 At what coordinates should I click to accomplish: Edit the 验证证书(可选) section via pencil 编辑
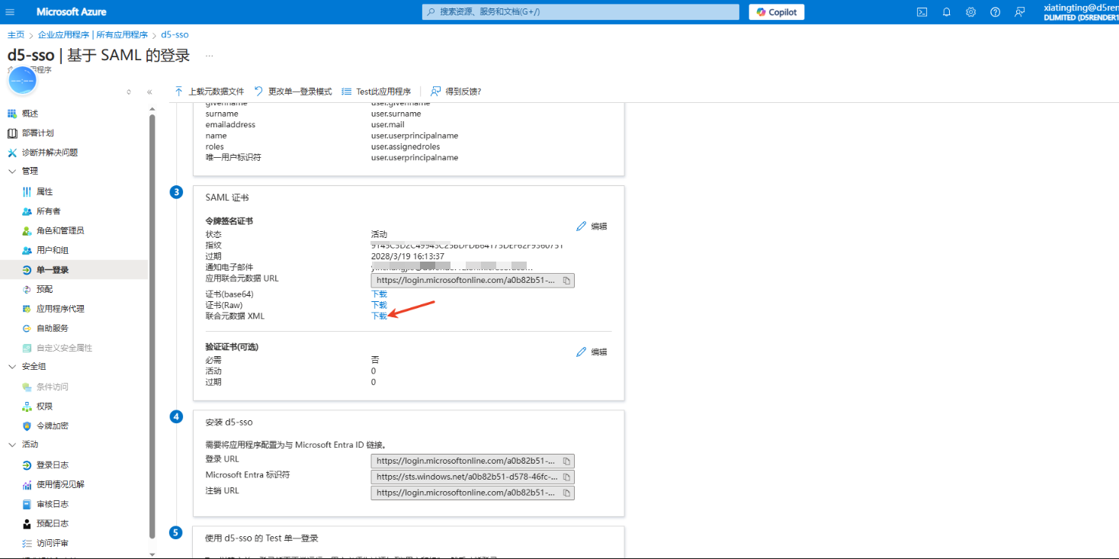(x=592, y=352)
